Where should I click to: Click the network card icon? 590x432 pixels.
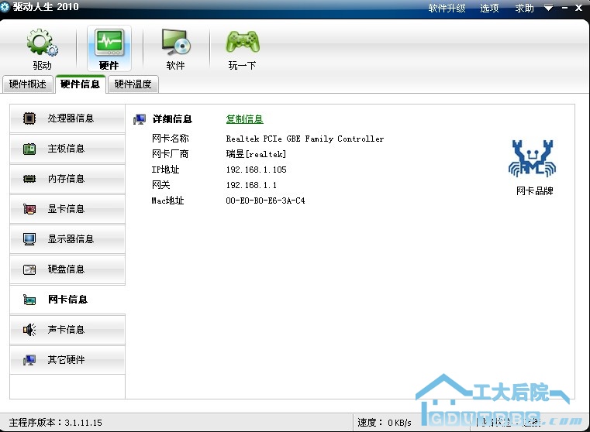point(29,300)
